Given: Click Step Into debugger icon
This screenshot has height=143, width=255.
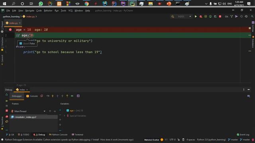Looking at the screenshot, I should pos(53,96).
